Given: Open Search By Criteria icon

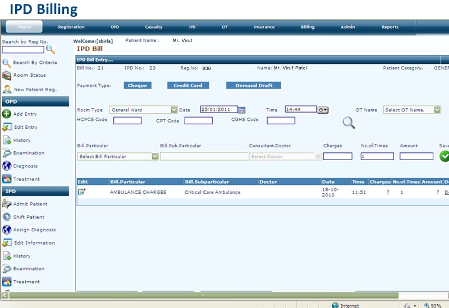Looking at the screenshot, I should click(7, 63).
